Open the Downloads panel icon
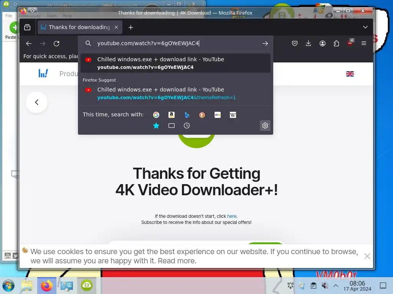 [x=309, y=44]
